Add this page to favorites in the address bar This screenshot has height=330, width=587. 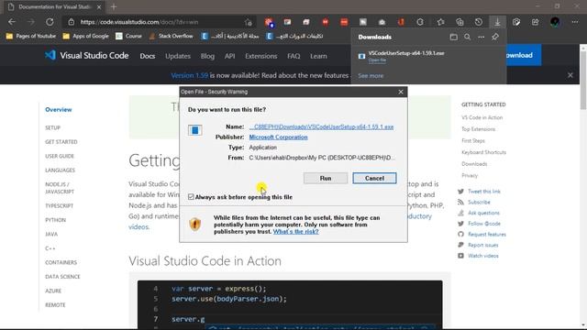click(248, 22)
